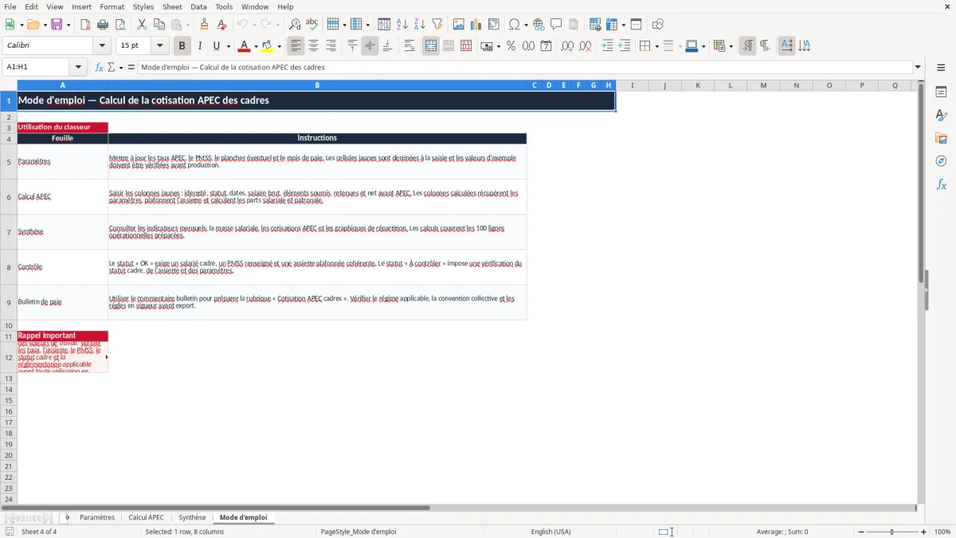Open the Sidebar Properties panel
Viewport: 956px width, 538px height.
941,92
